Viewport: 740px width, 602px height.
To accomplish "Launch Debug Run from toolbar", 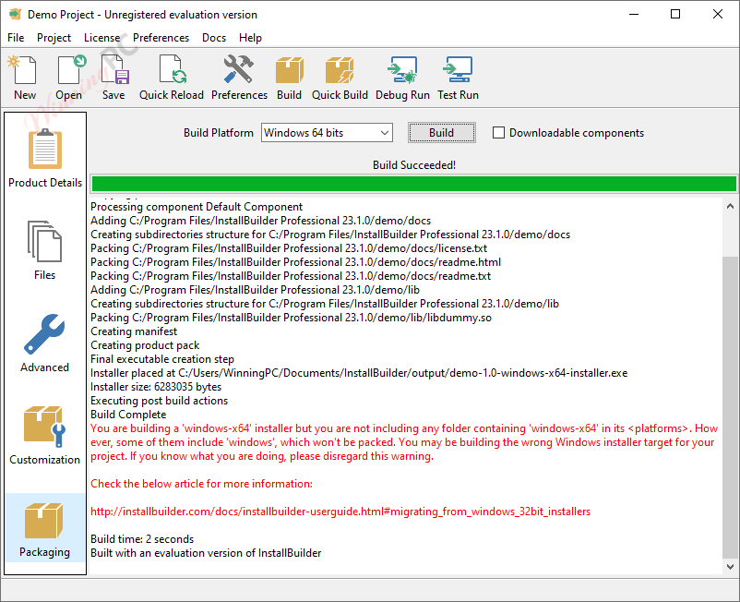I will pyautogui.click(x=402, y=78).
